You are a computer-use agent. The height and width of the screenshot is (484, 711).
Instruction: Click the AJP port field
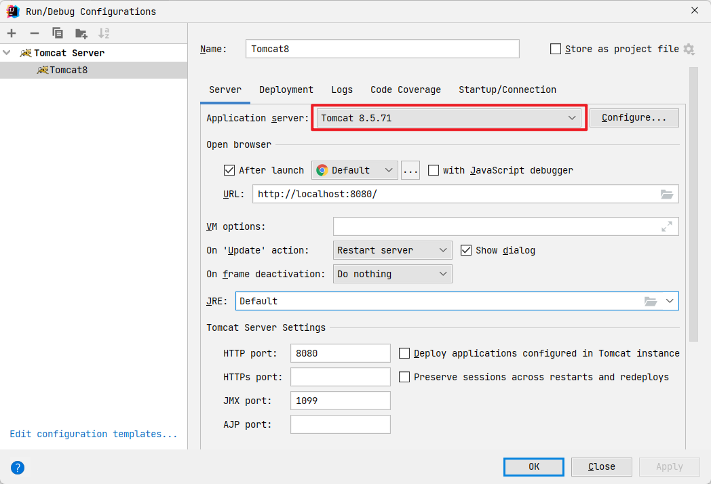[340, 424]
